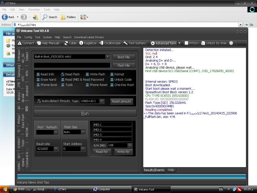Click the Windows Start button
The height and width of the screenshot is (193, 257).
coord(5,189)
